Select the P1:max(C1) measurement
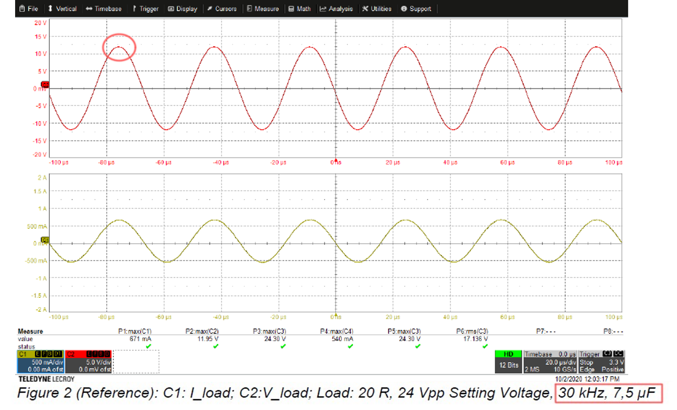 pos(135,331)
